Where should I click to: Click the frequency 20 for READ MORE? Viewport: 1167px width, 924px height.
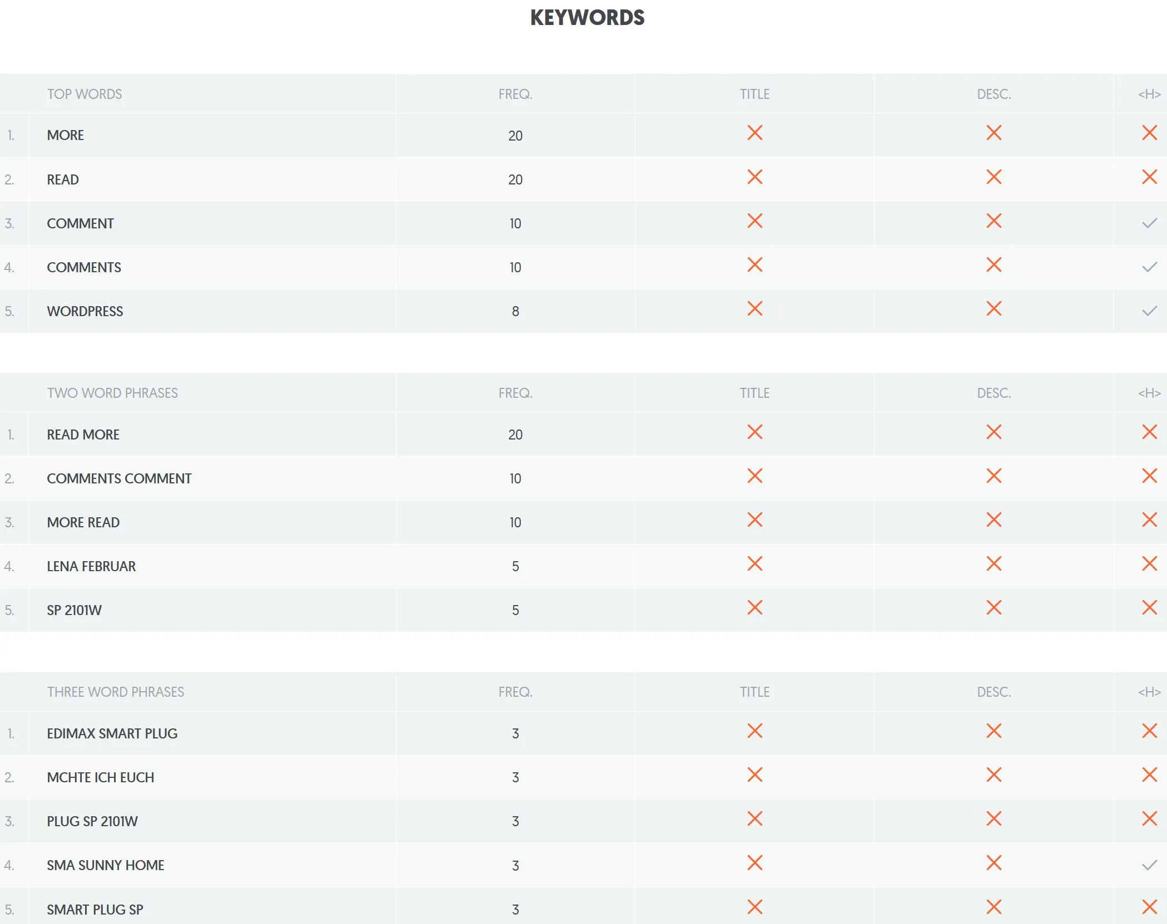(x=515, y=434)
